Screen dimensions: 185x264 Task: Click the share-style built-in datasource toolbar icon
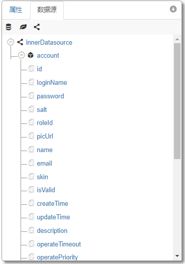[37, 27]
